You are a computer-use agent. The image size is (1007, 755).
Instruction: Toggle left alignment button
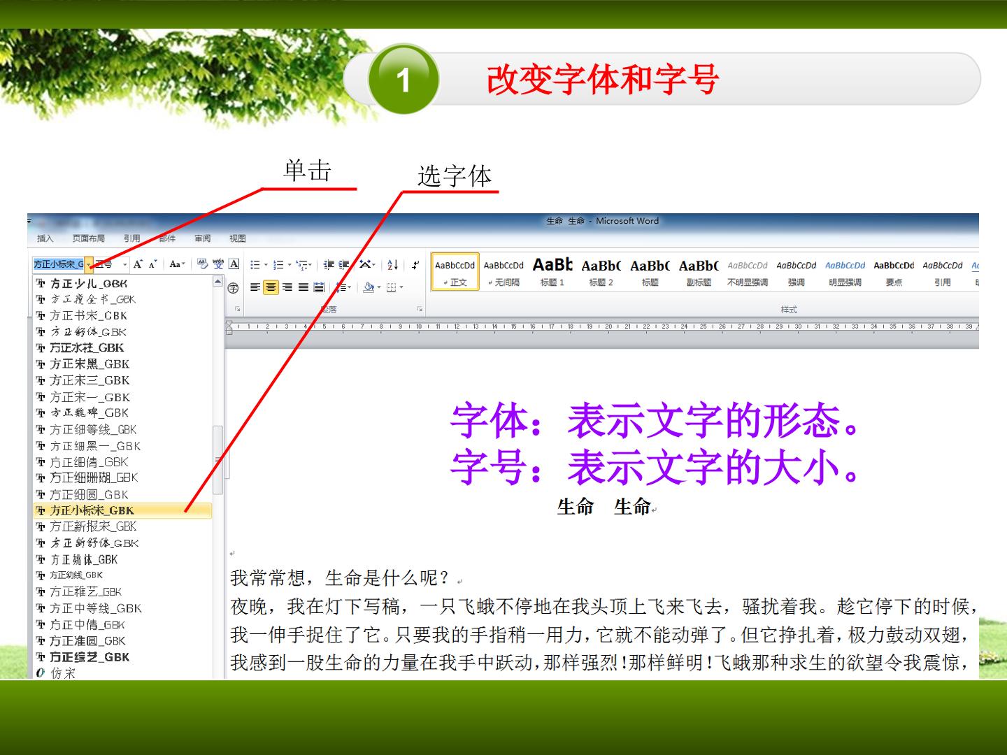(x=255, y=287)
